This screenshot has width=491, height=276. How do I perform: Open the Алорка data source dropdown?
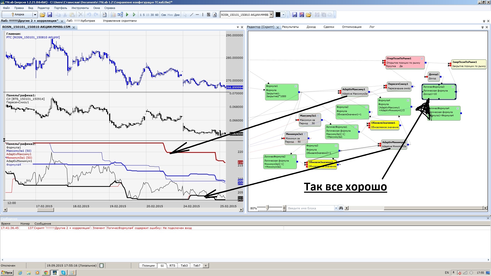click(35, 15)
